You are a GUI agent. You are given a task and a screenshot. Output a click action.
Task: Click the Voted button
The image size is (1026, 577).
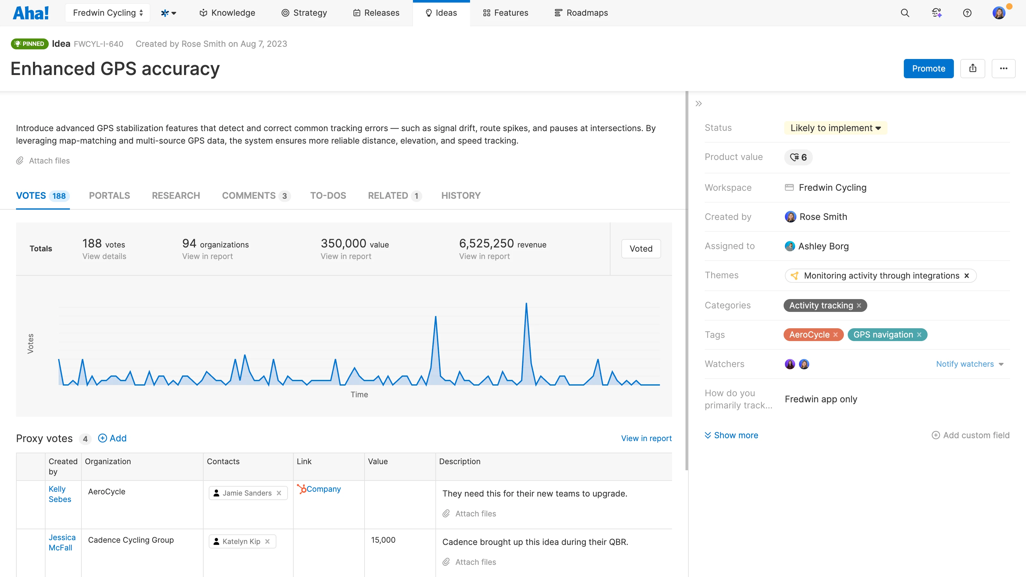click(x=641, y=248)
